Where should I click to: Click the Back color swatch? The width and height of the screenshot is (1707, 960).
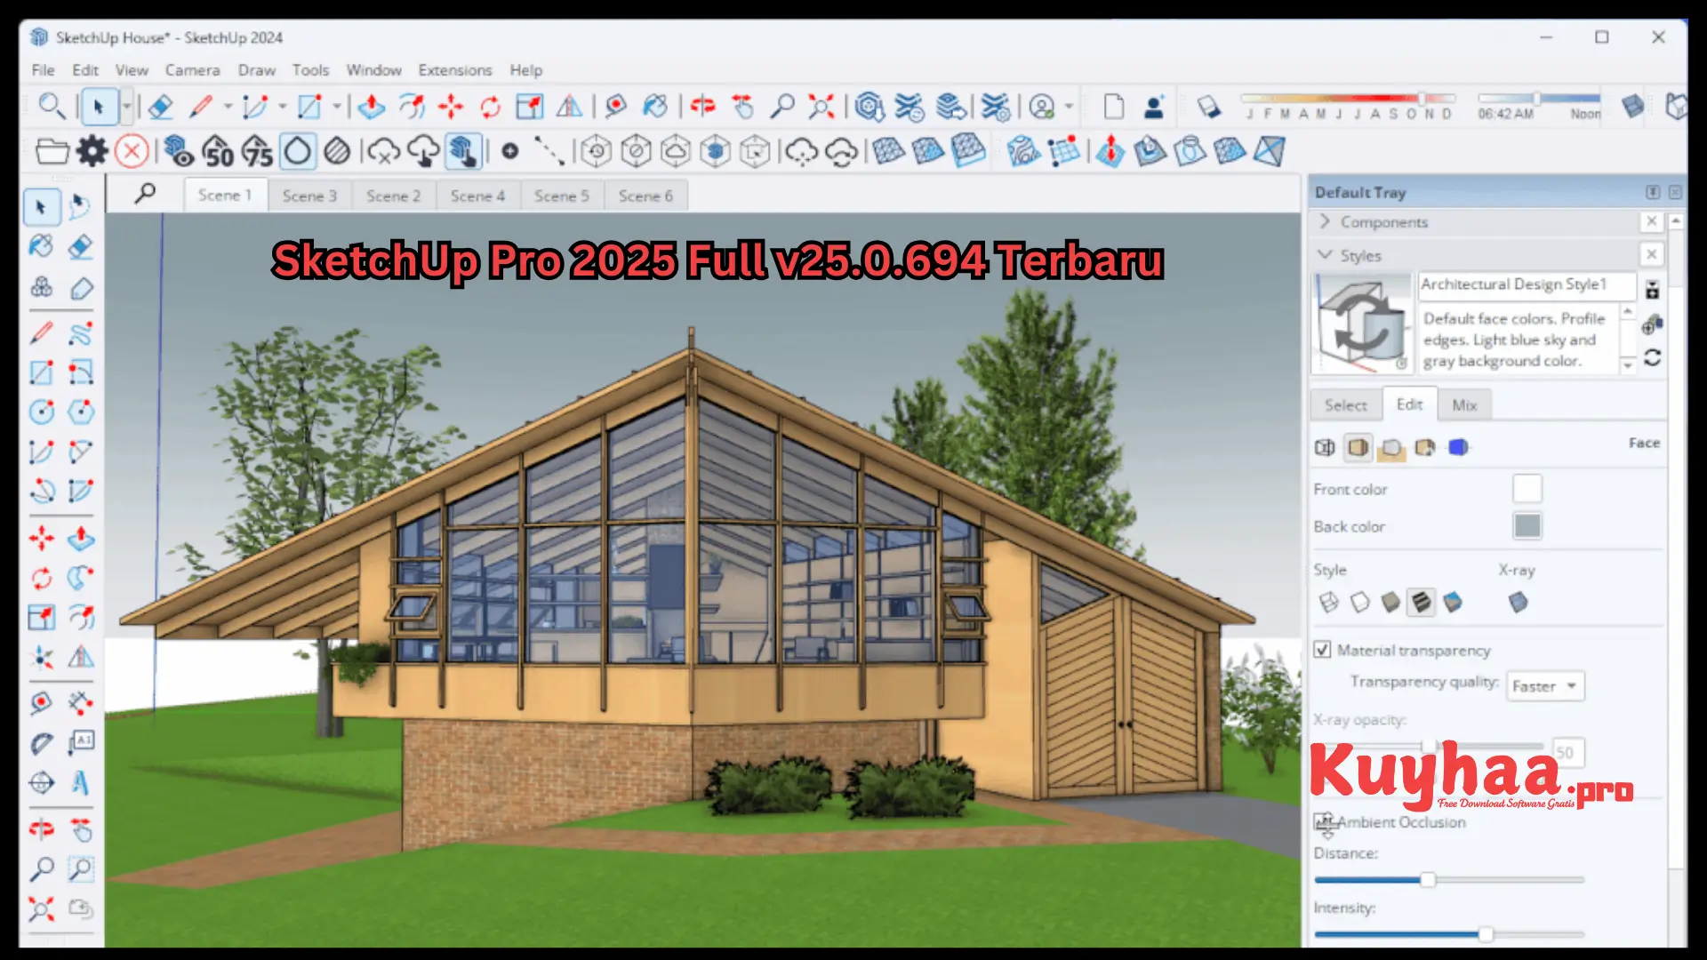[1527, 526]
